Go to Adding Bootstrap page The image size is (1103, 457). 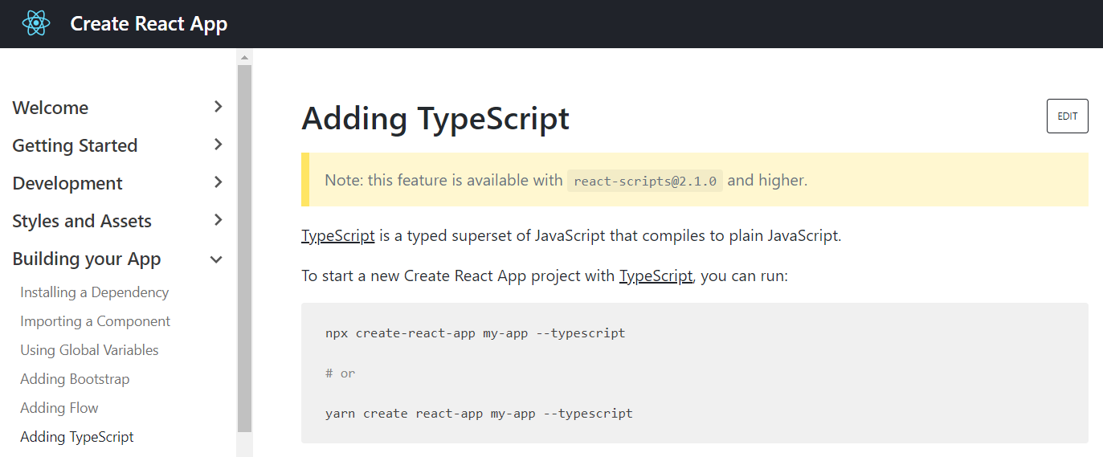75,379
